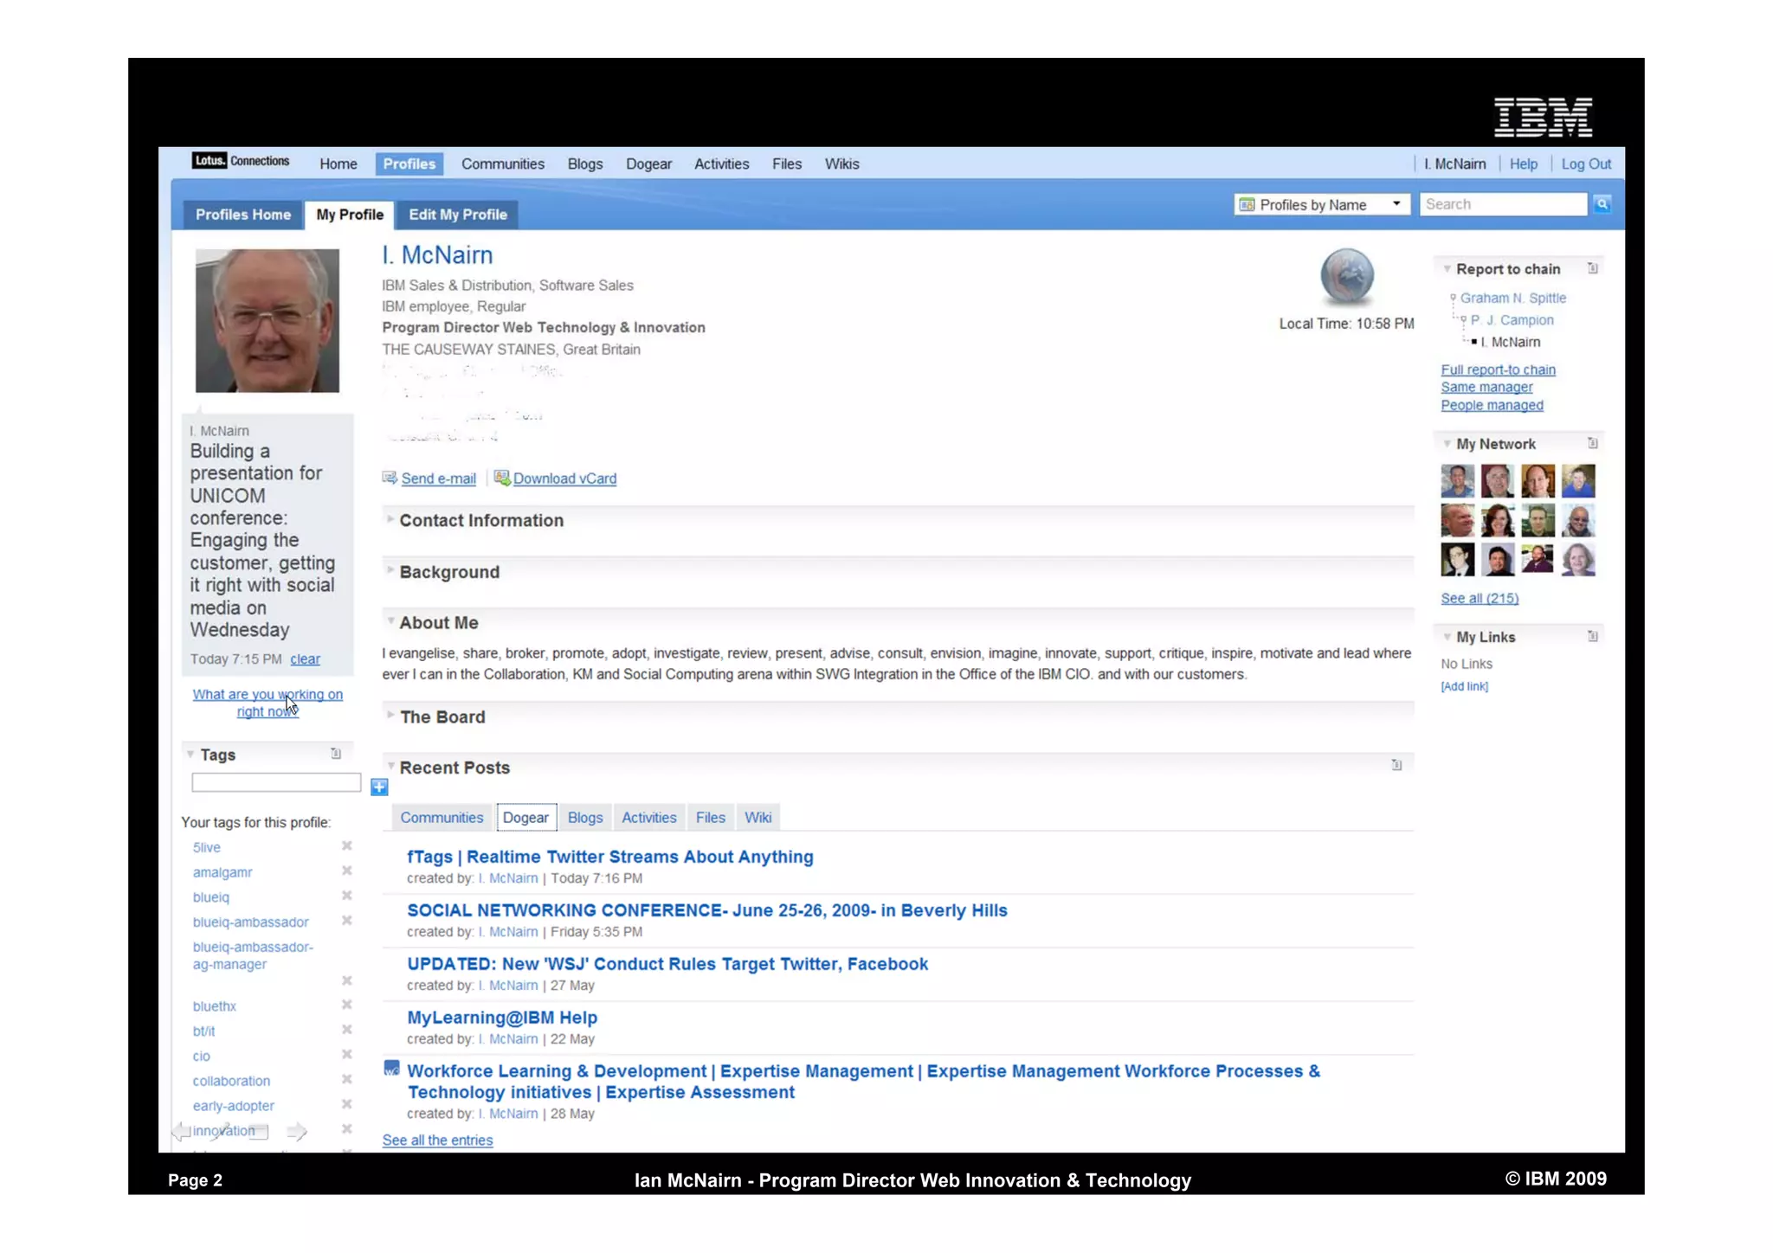Image resolution: width=1773 pixels, height=1253 pixels.
Task: Remove the blueiq tag
Action: pos(346,896)
